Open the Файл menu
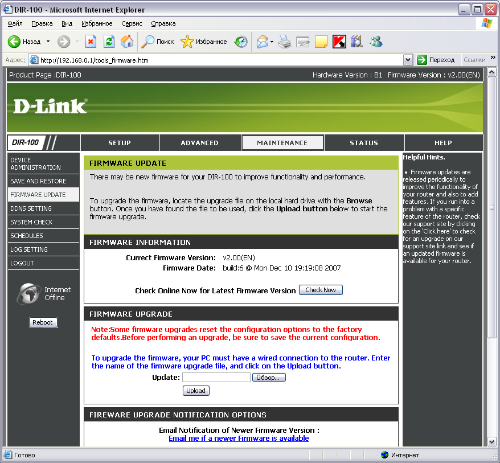The width and height of the screenshot is (500, 463). point(15,23)
